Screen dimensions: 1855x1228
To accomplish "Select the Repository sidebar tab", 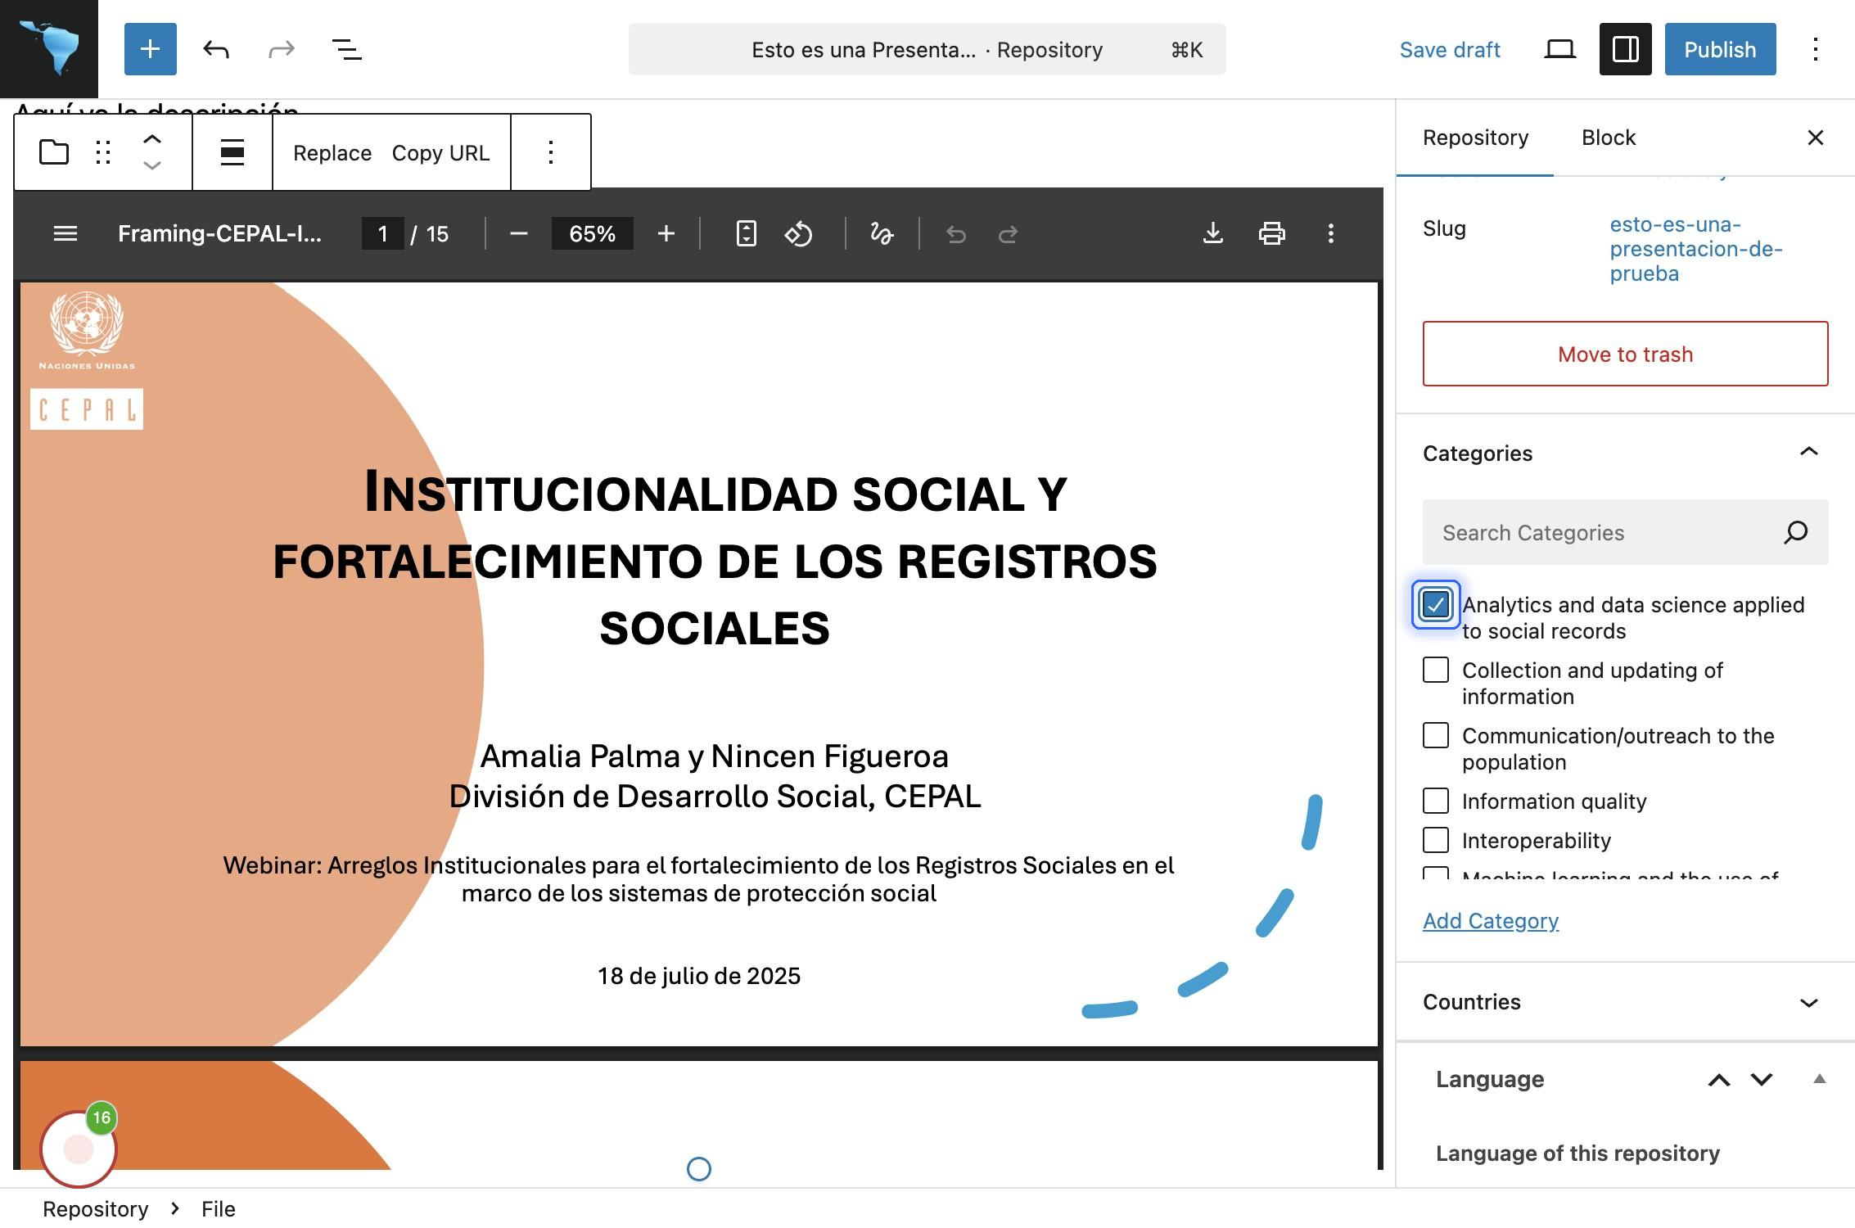I will [x=1475, y=138].
